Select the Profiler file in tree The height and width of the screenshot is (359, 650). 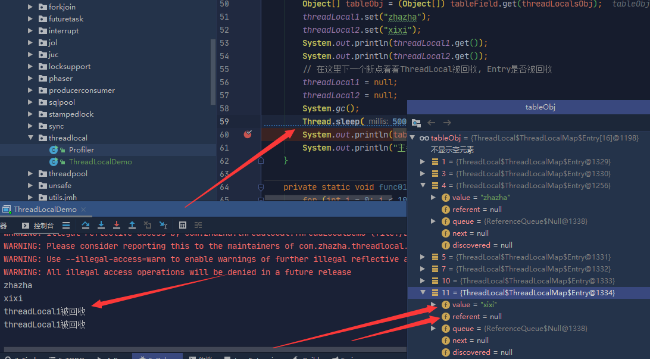coord(81,149)
